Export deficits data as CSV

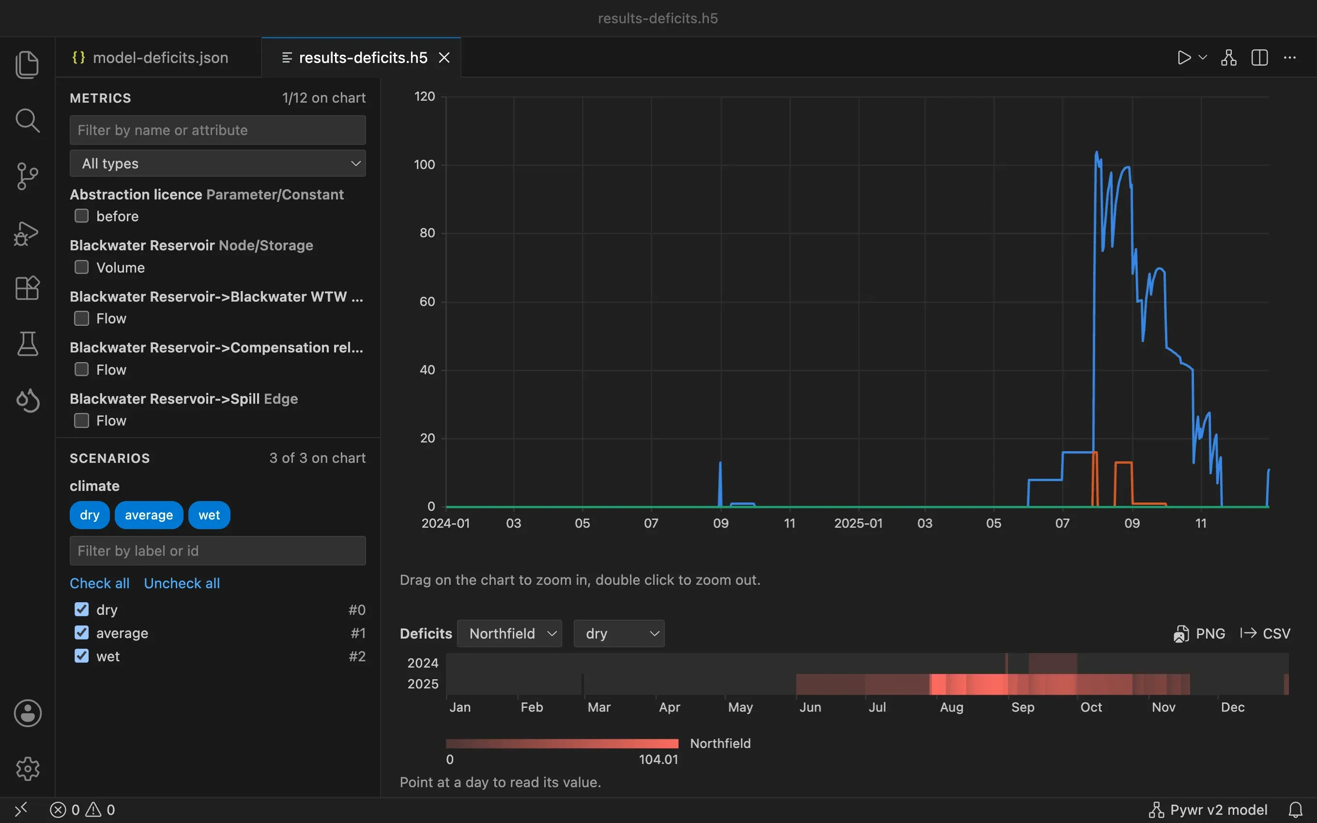[x=1265, y=634]
